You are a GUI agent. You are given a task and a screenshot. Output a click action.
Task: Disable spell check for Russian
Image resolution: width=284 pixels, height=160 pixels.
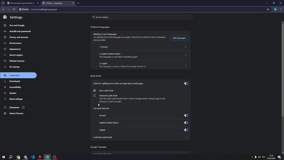tap(186, 116)
